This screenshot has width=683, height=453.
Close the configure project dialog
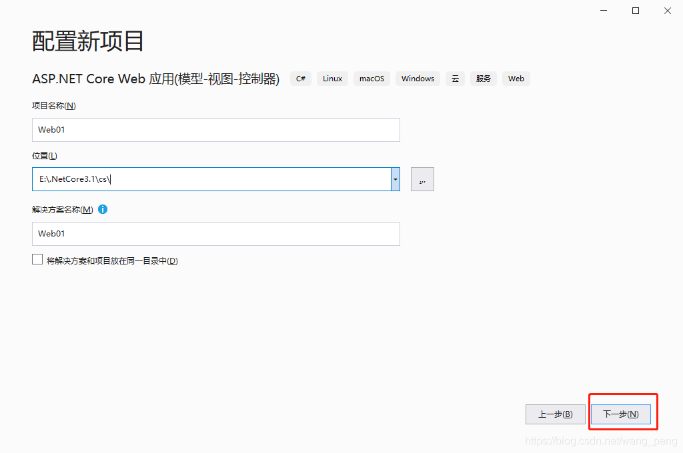coord(667,11)
